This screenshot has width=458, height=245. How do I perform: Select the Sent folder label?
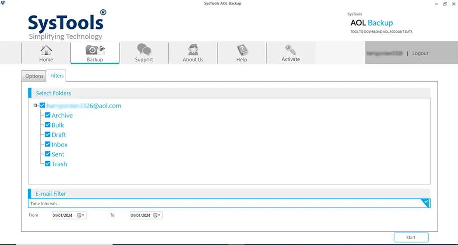(58, 154)
